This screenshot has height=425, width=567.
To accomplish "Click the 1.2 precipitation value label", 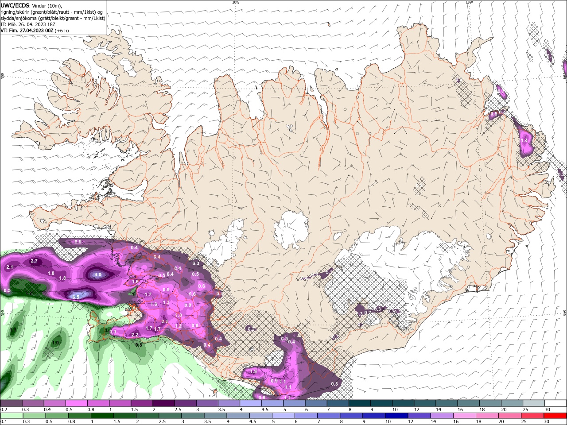I will [179, 326].
